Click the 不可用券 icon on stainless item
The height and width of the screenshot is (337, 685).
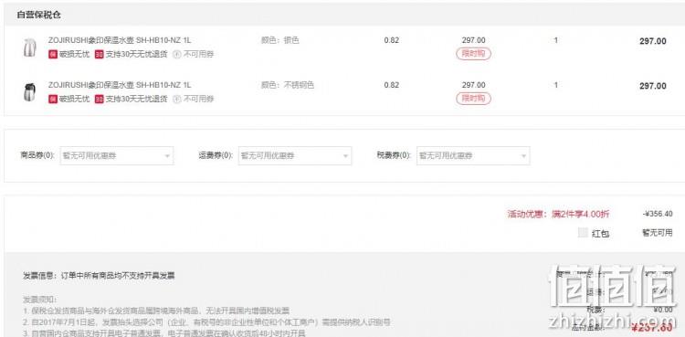point(177,100)
